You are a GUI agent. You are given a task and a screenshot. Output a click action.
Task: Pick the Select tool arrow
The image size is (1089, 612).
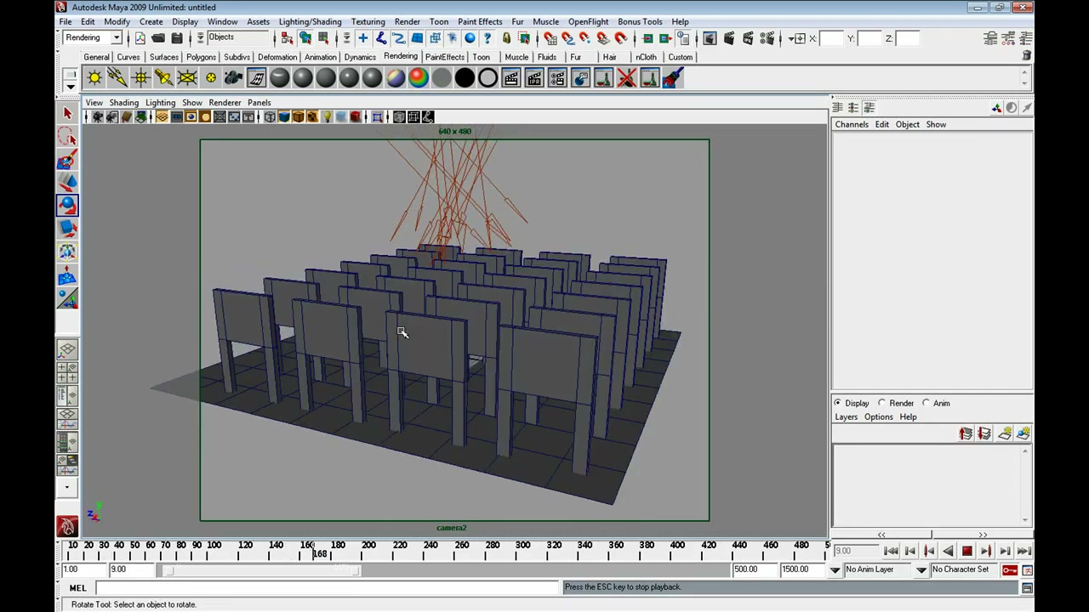(x=67, y=113)
